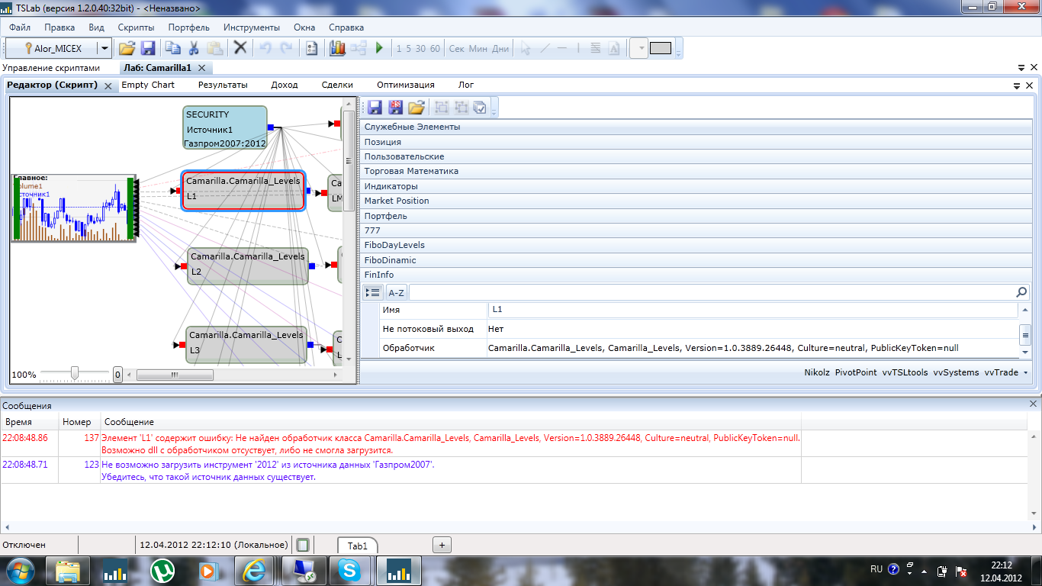Click the scissors cut icon
Image resolution: width=1042 pixels, height=586 pixels.
pyautogui.click(x=194, y=48)
